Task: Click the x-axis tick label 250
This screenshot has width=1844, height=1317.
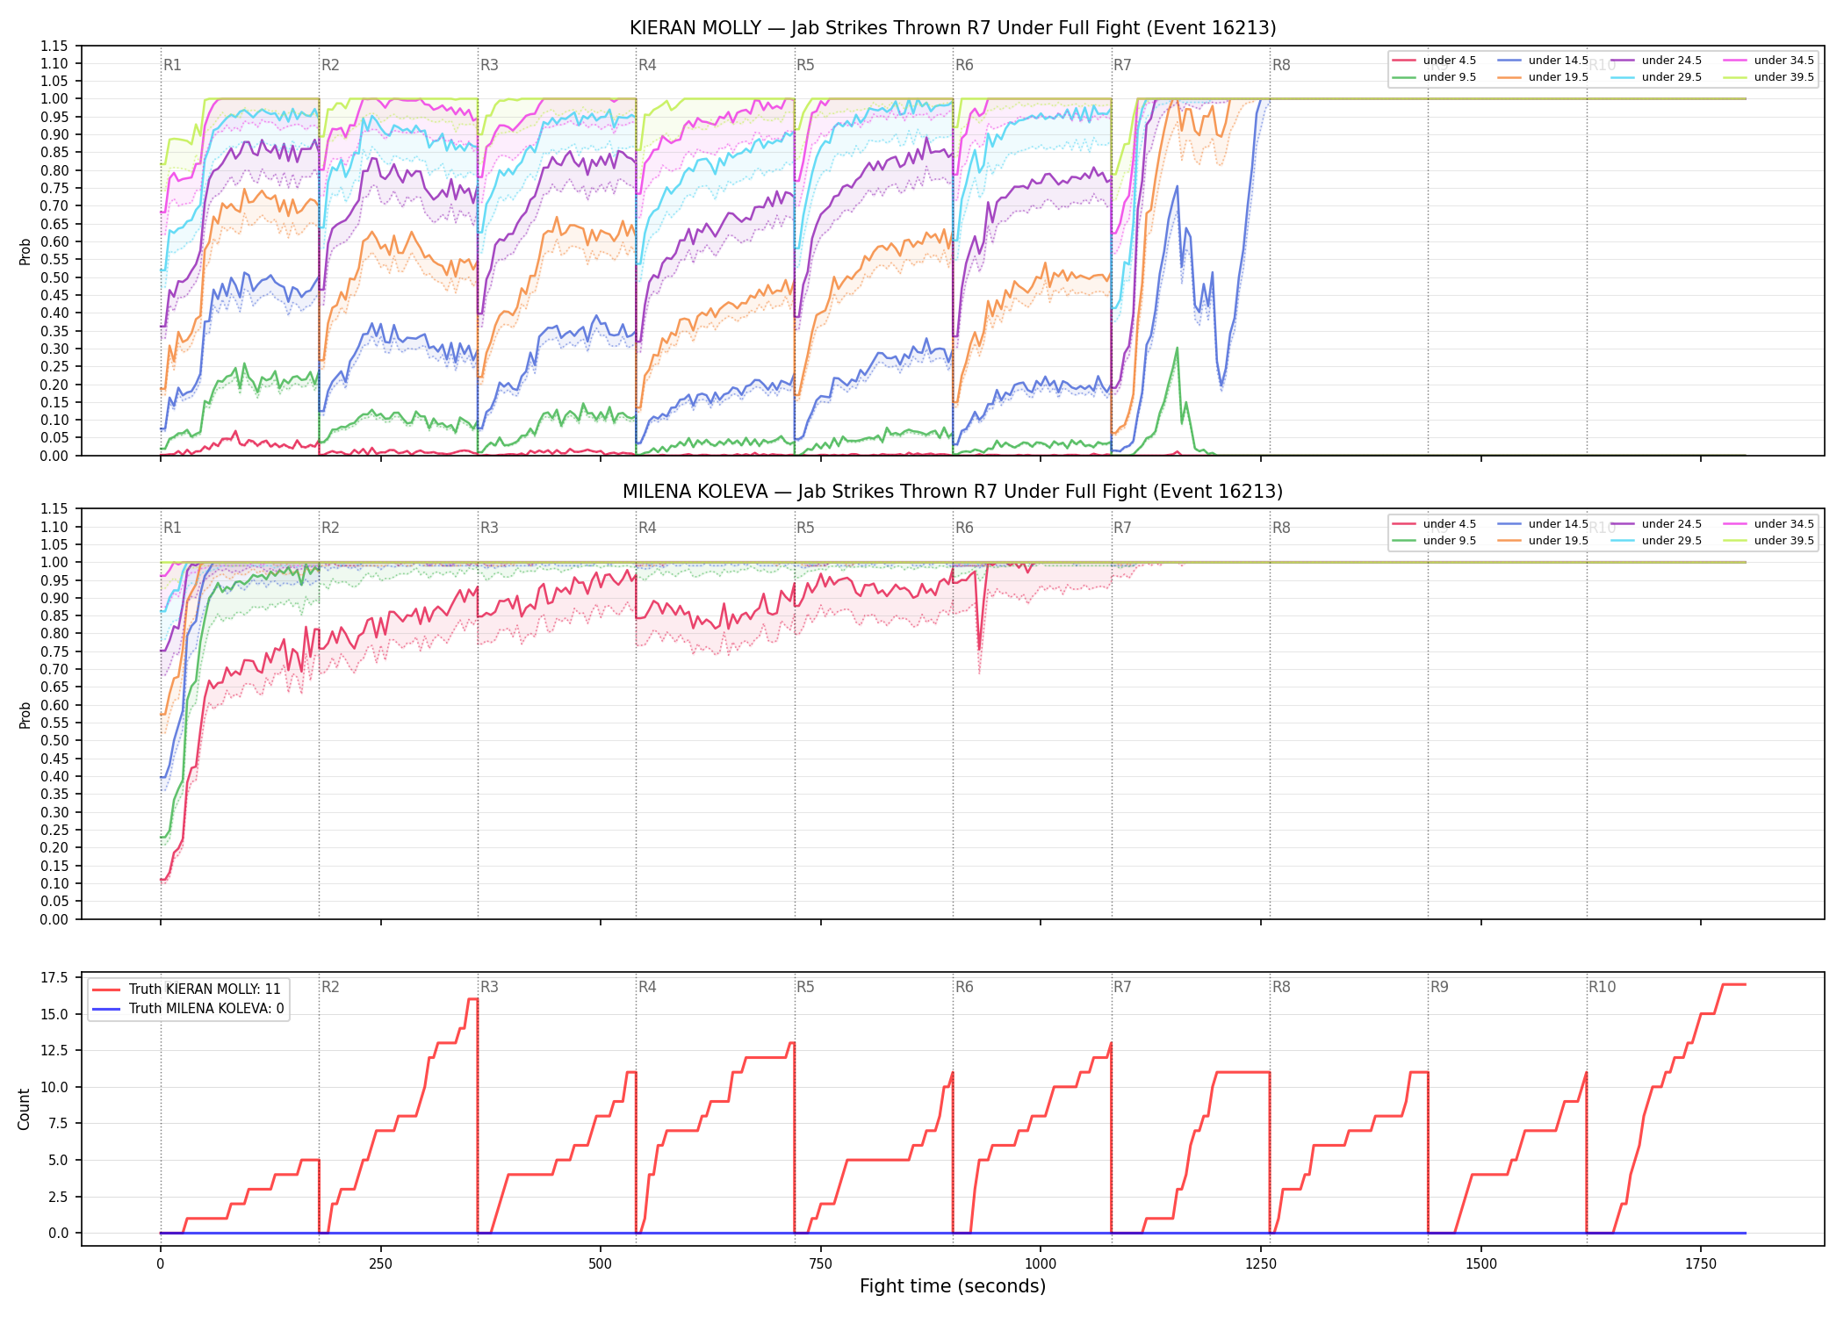Action: [x=380, y=1264]
